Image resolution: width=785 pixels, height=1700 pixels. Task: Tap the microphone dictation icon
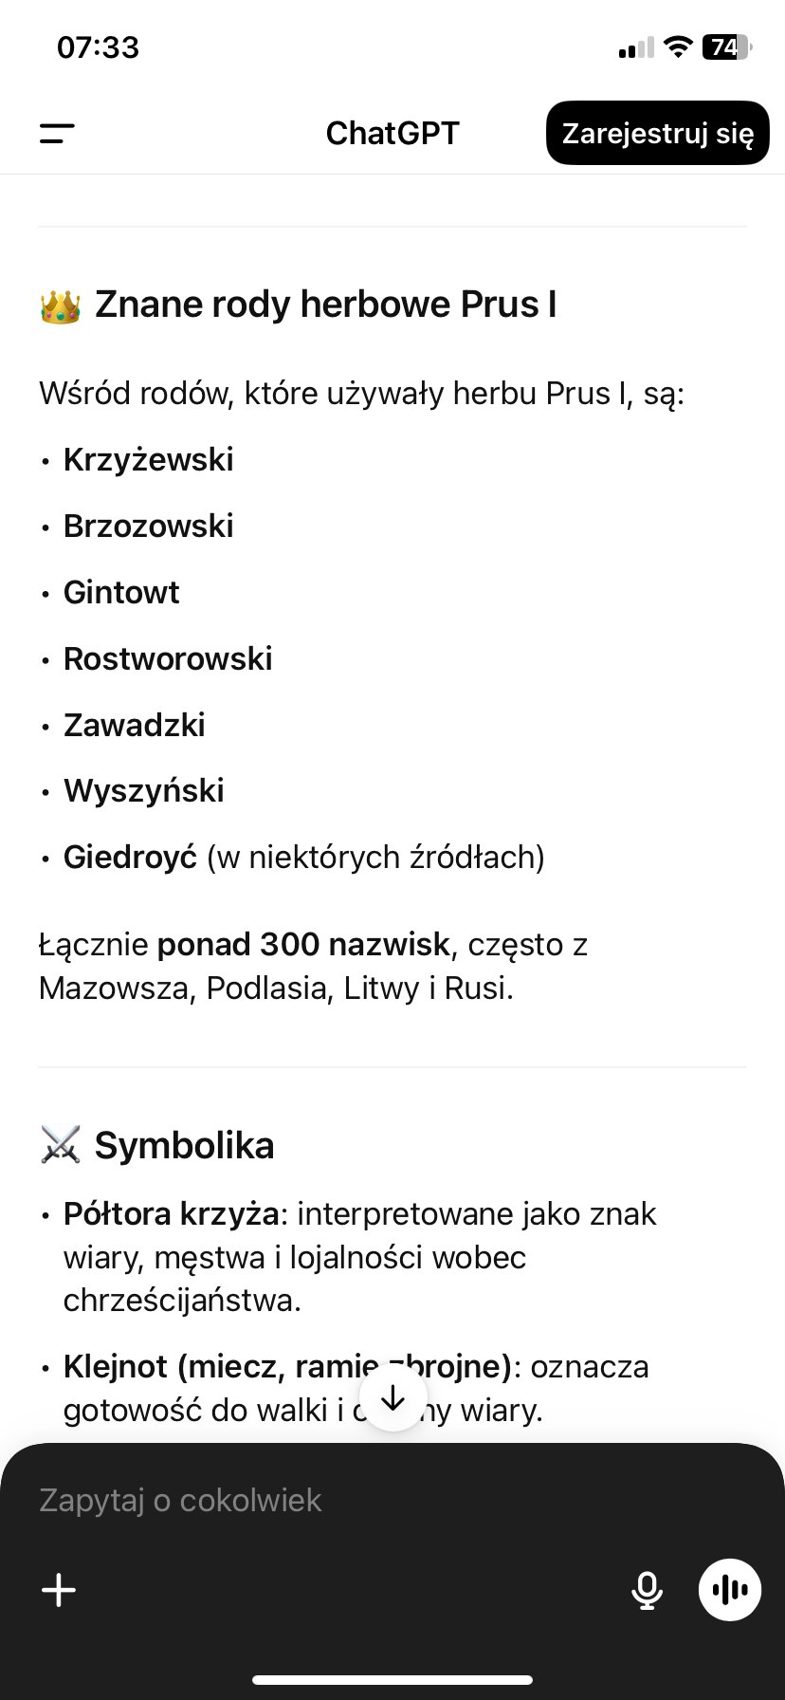(x=647, y=1590)
